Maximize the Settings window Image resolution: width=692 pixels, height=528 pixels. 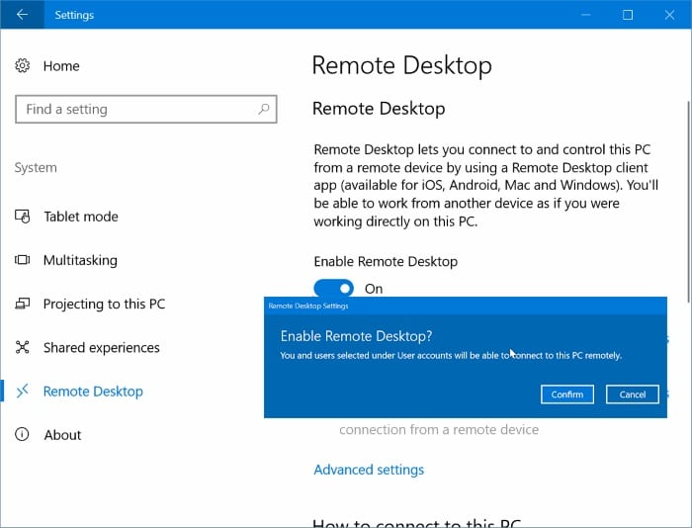[x=628, y=15]
